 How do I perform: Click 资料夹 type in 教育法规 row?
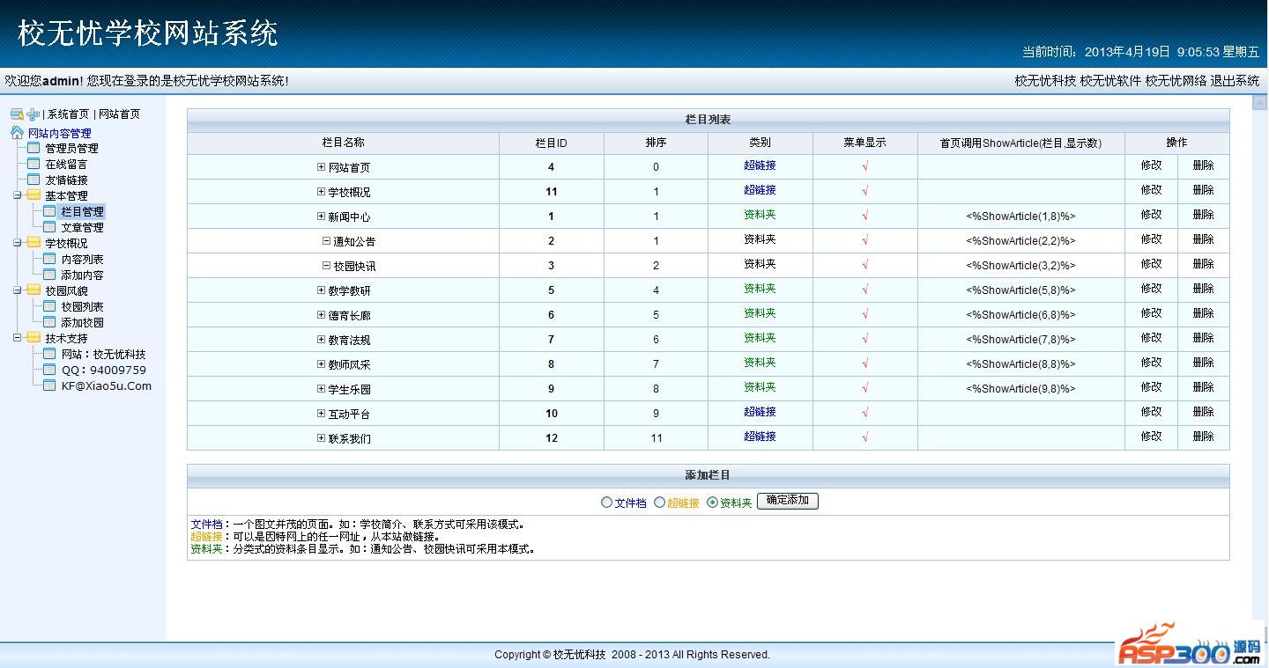click(760, 338)
